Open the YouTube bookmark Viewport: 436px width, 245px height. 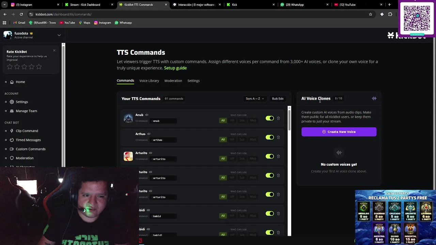(x=67, y=23)
